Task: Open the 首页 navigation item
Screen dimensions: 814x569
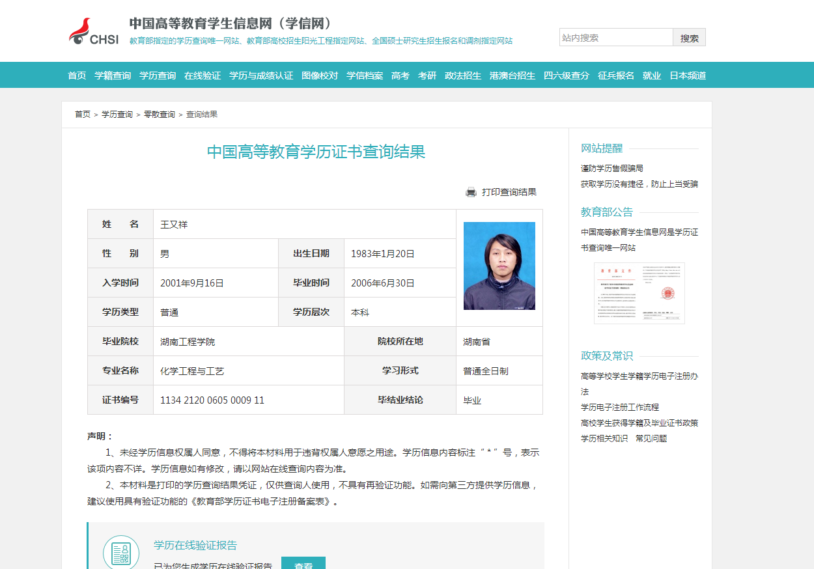Action: click(77, 76)
